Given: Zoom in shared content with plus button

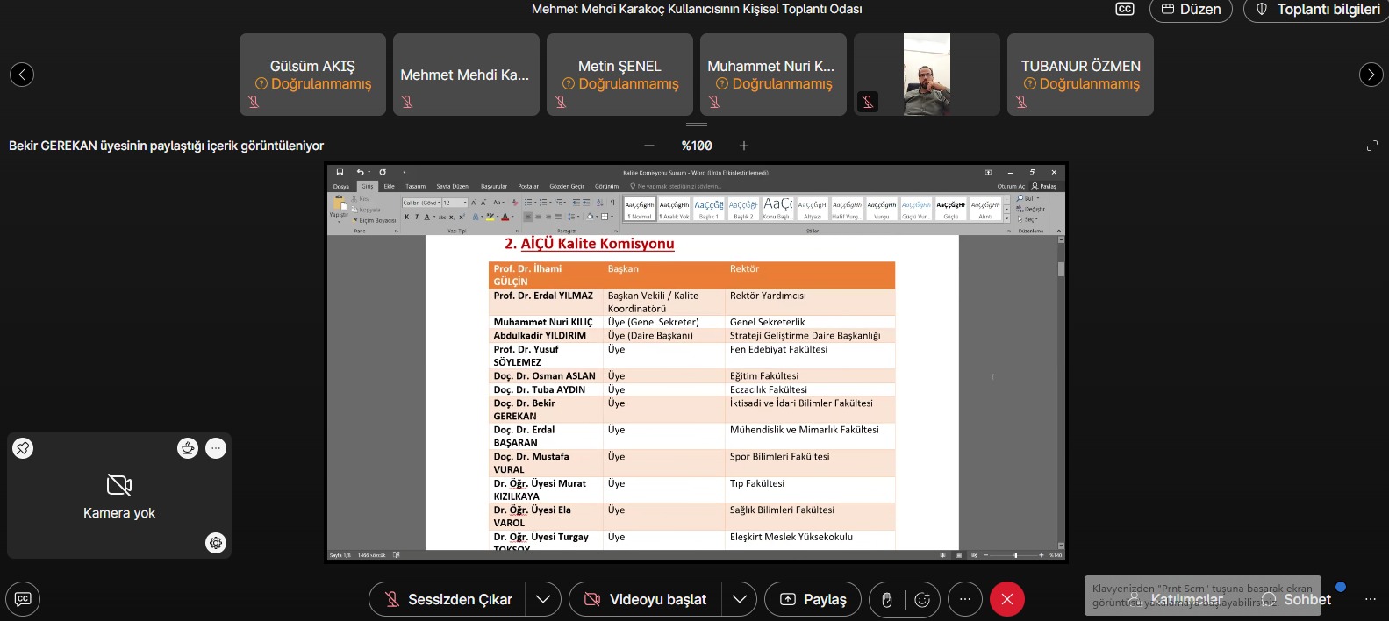Looking at the screenshot, I should [x=744, y=146].
